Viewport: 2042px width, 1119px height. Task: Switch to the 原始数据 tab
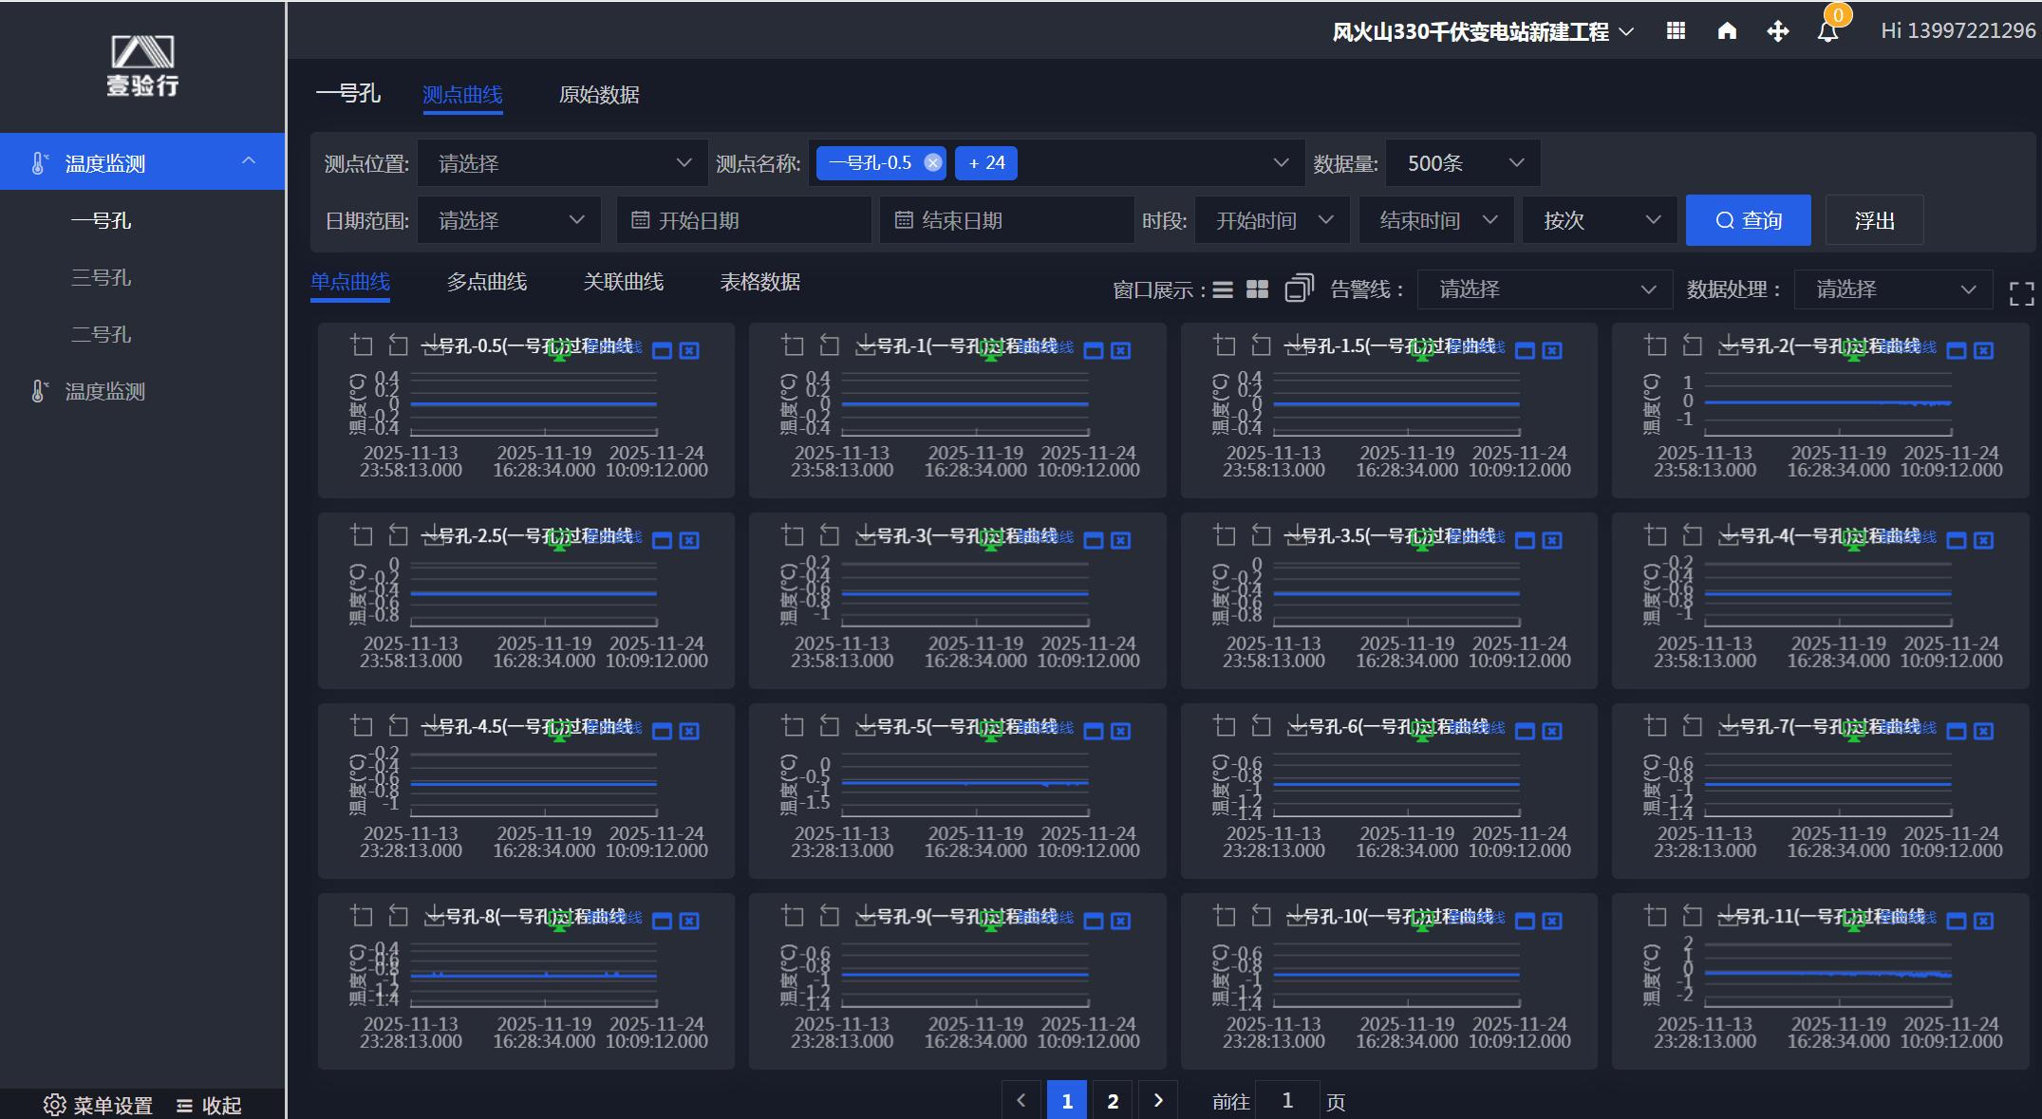pos(598,95)
